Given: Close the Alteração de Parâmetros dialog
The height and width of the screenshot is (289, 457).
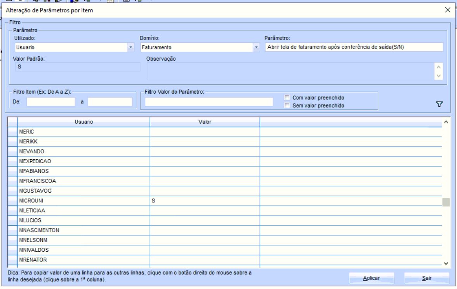Looking at the screenshot, I should click(x=448, y=10).
